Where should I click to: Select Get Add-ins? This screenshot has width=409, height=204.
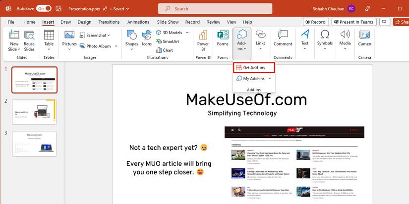pos(254,68)
